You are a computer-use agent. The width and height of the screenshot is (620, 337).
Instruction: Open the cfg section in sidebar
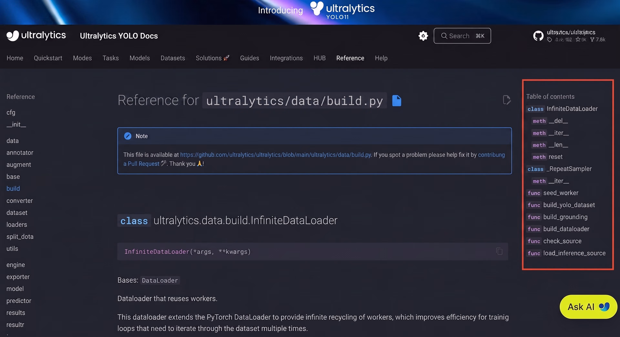[11, 112]
